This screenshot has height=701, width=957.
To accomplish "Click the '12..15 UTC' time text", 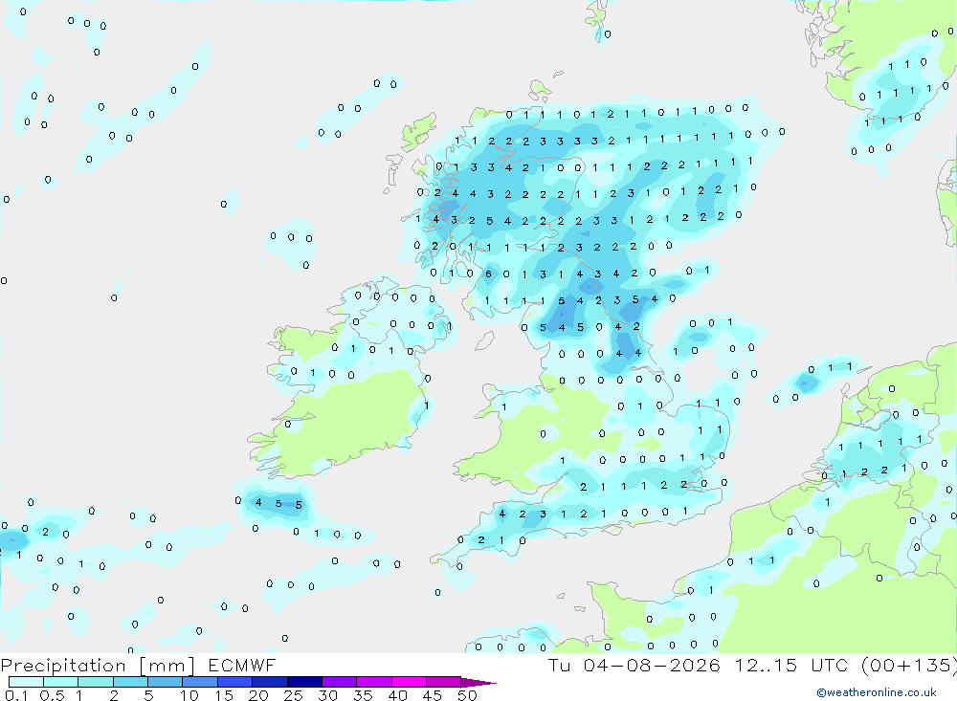I will 790,665.
